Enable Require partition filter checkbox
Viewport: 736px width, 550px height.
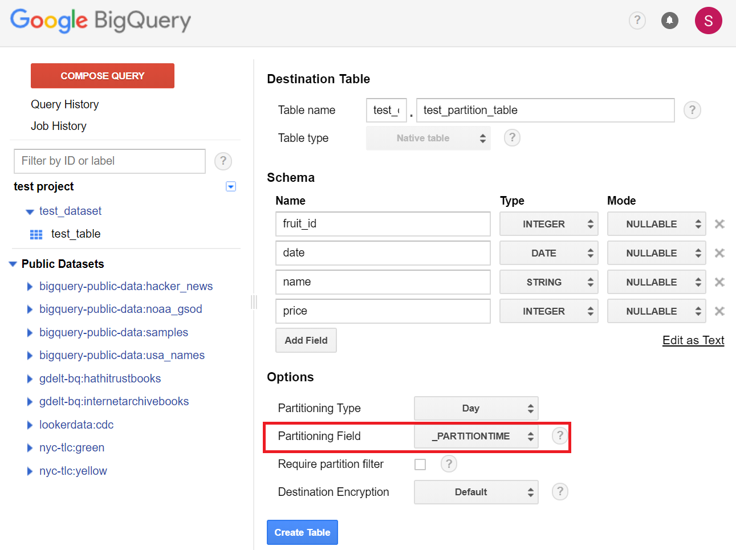[x=420, y=465]
